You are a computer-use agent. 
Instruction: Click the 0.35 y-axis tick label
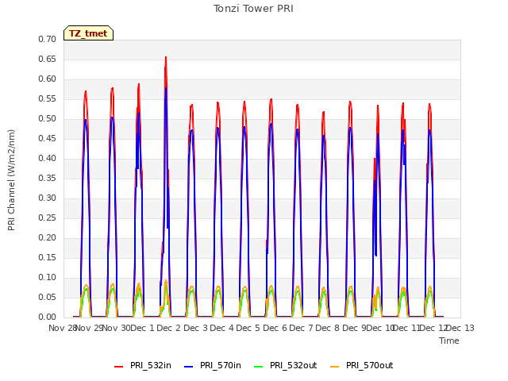(48, 178)
